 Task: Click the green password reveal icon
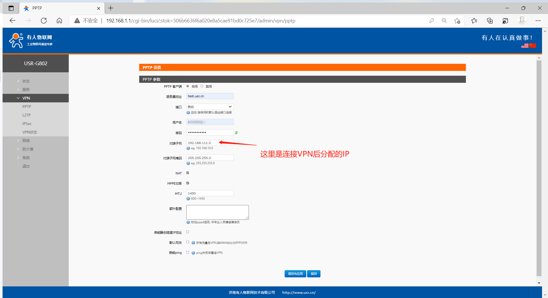click(236, 133)
